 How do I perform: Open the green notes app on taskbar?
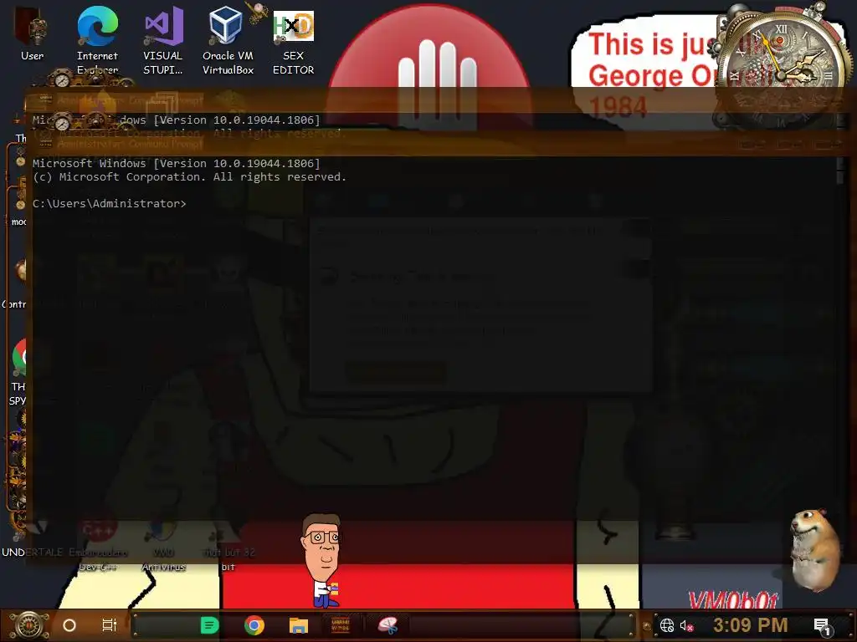coord(209,625)
